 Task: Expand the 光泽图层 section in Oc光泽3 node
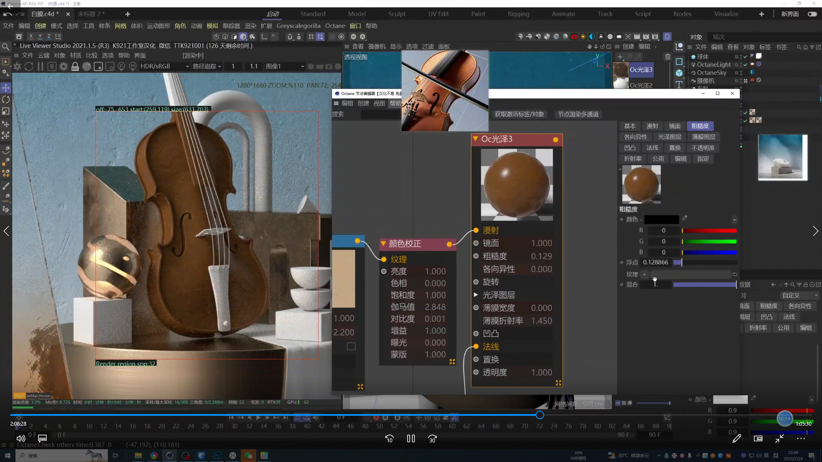pyautogui.click(x=476, y=295)
